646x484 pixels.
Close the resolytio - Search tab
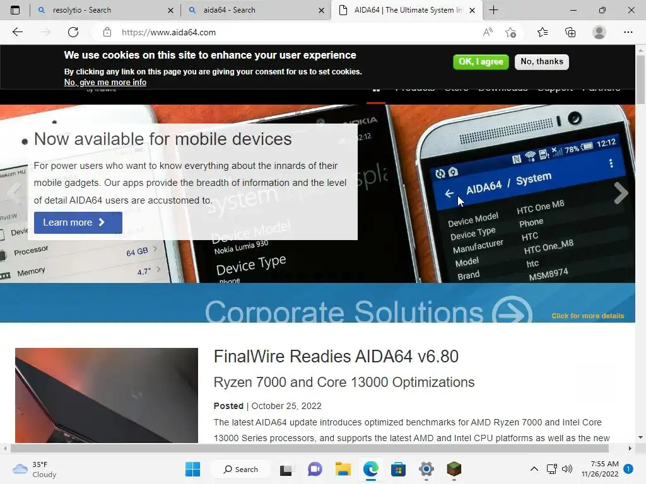click(x=170, y=10)
